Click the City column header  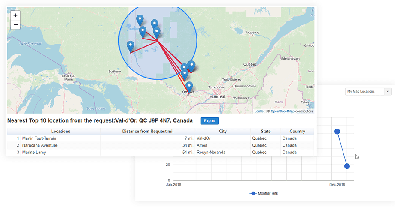(222, 131)
